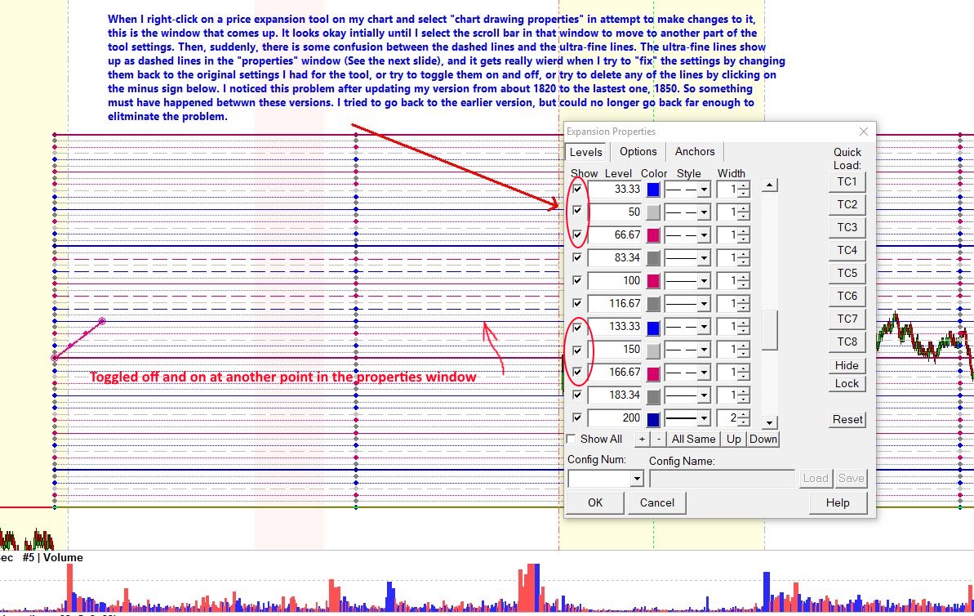Pick crimson swatch for level 66.67
Viewport: 974px width, 616px height.
click(653, 235)
